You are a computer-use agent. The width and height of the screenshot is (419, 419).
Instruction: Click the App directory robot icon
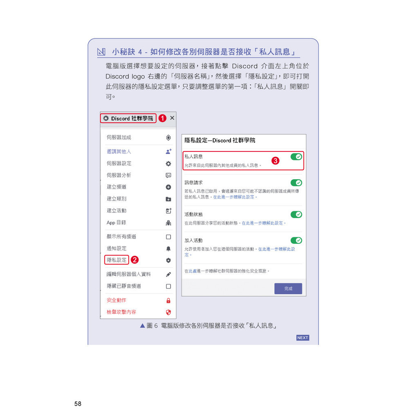pos(168,223)
